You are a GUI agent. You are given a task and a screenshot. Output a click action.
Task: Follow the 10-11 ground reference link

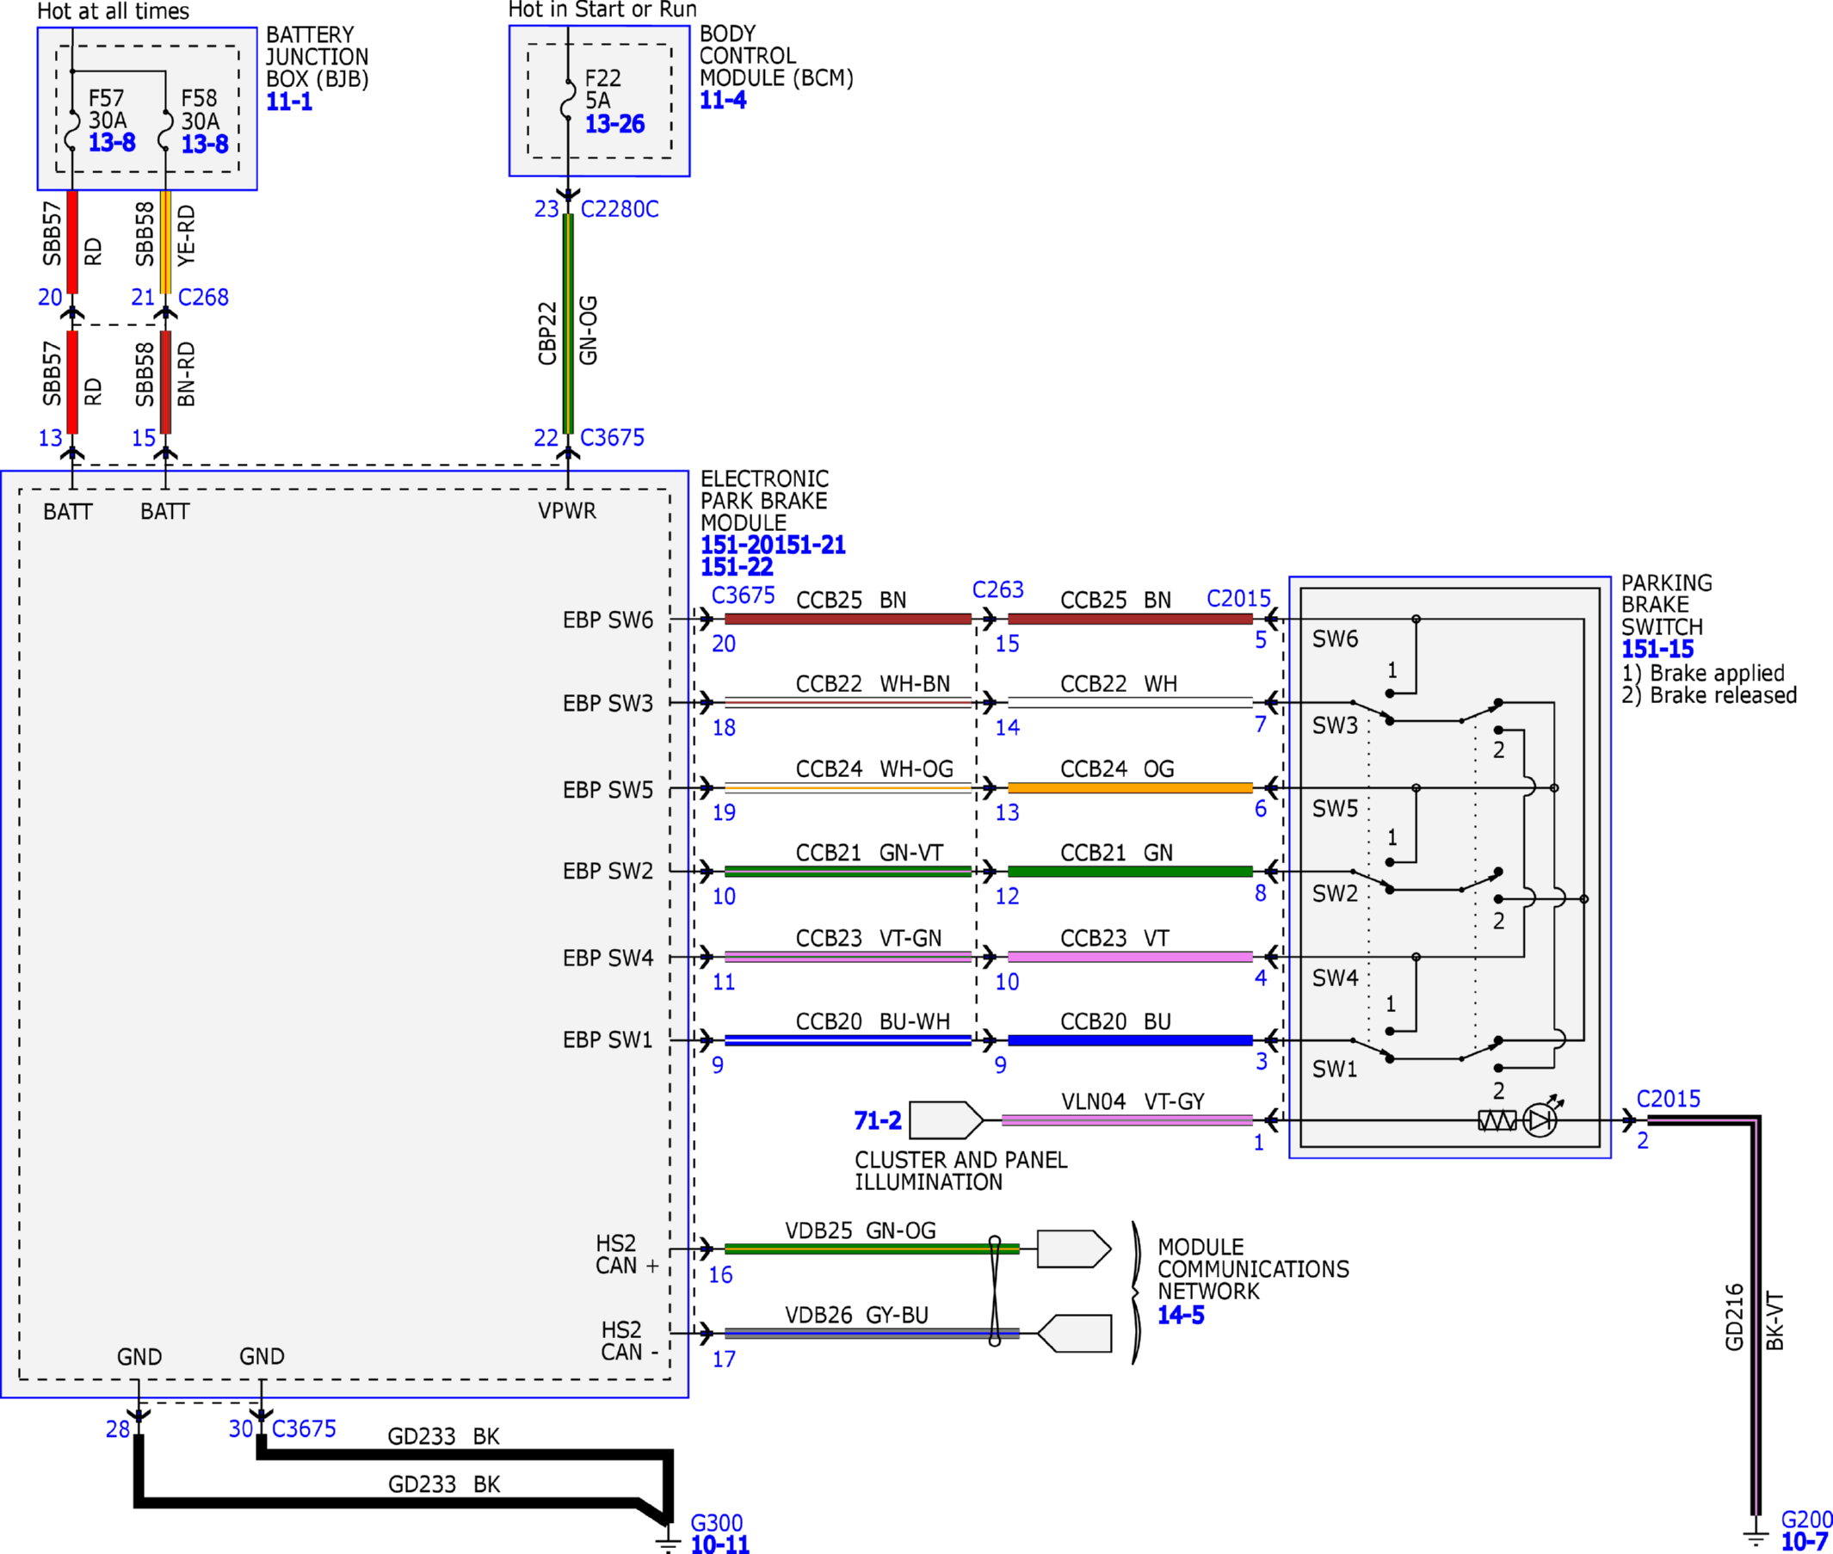pyautogui.click(x=719, y=1544)
